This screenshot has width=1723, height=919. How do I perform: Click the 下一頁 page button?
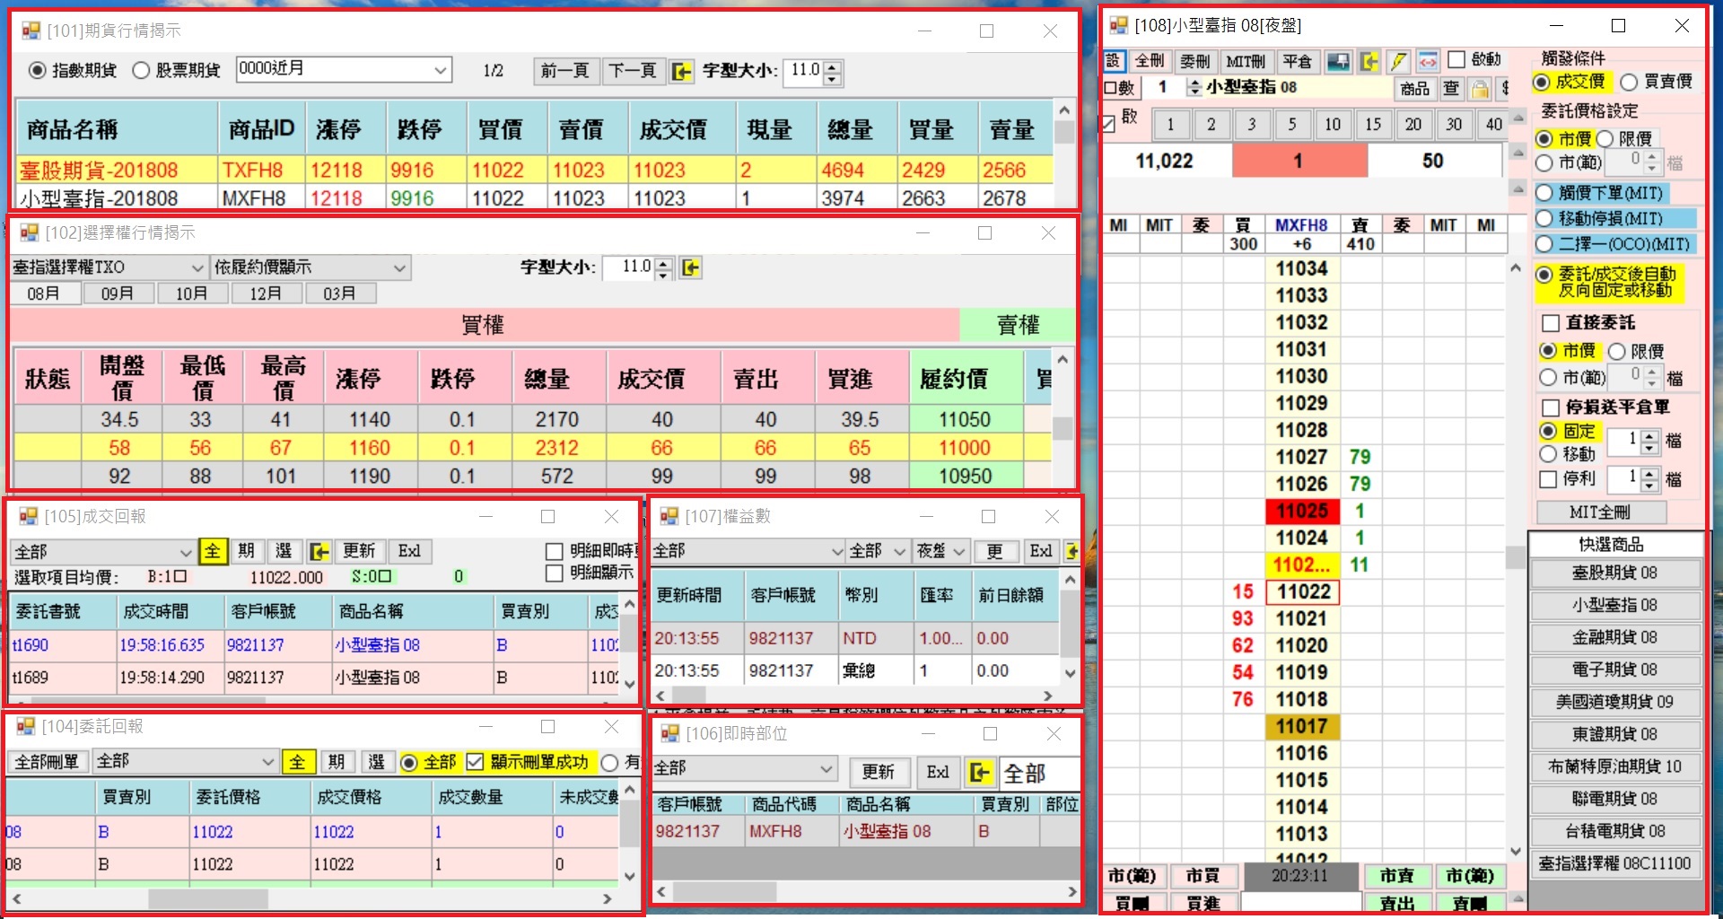click(x=633, y=71)
